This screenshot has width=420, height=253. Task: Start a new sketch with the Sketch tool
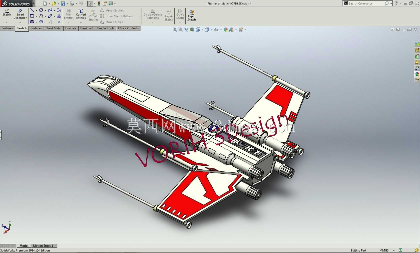tap(7, 13)
